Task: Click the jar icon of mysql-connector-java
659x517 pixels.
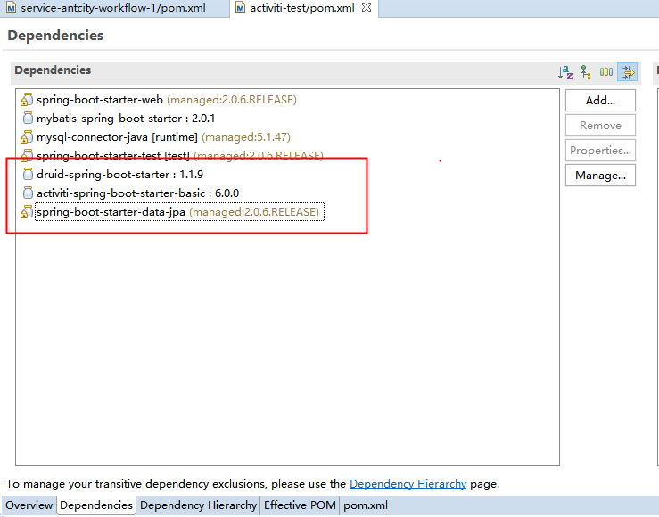Action: point(27,137)
